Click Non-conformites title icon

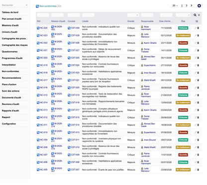37,6
